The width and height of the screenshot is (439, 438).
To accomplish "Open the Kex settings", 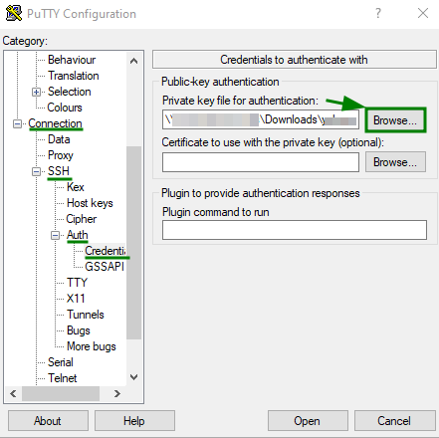I will coord(76,187).
